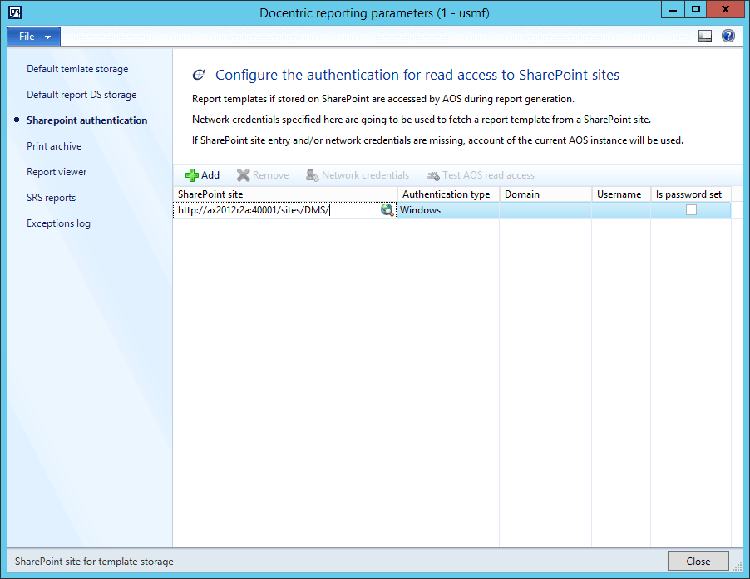The image size is (750, 579).
Task: Click the Remove X icon
Action: [x=243, y=175]
